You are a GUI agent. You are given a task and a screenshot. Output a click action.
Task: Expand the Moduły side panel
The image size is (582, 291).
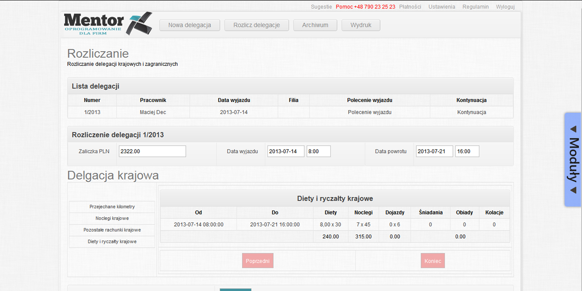click(573, 159)
